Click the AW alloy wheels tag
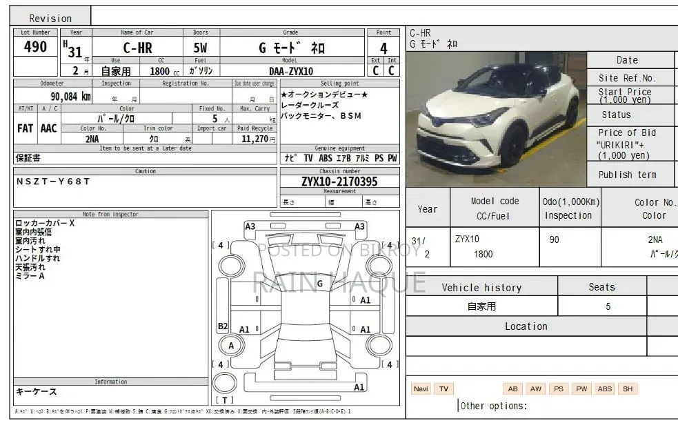The image size is (678, 432). (x=536, y=389)
